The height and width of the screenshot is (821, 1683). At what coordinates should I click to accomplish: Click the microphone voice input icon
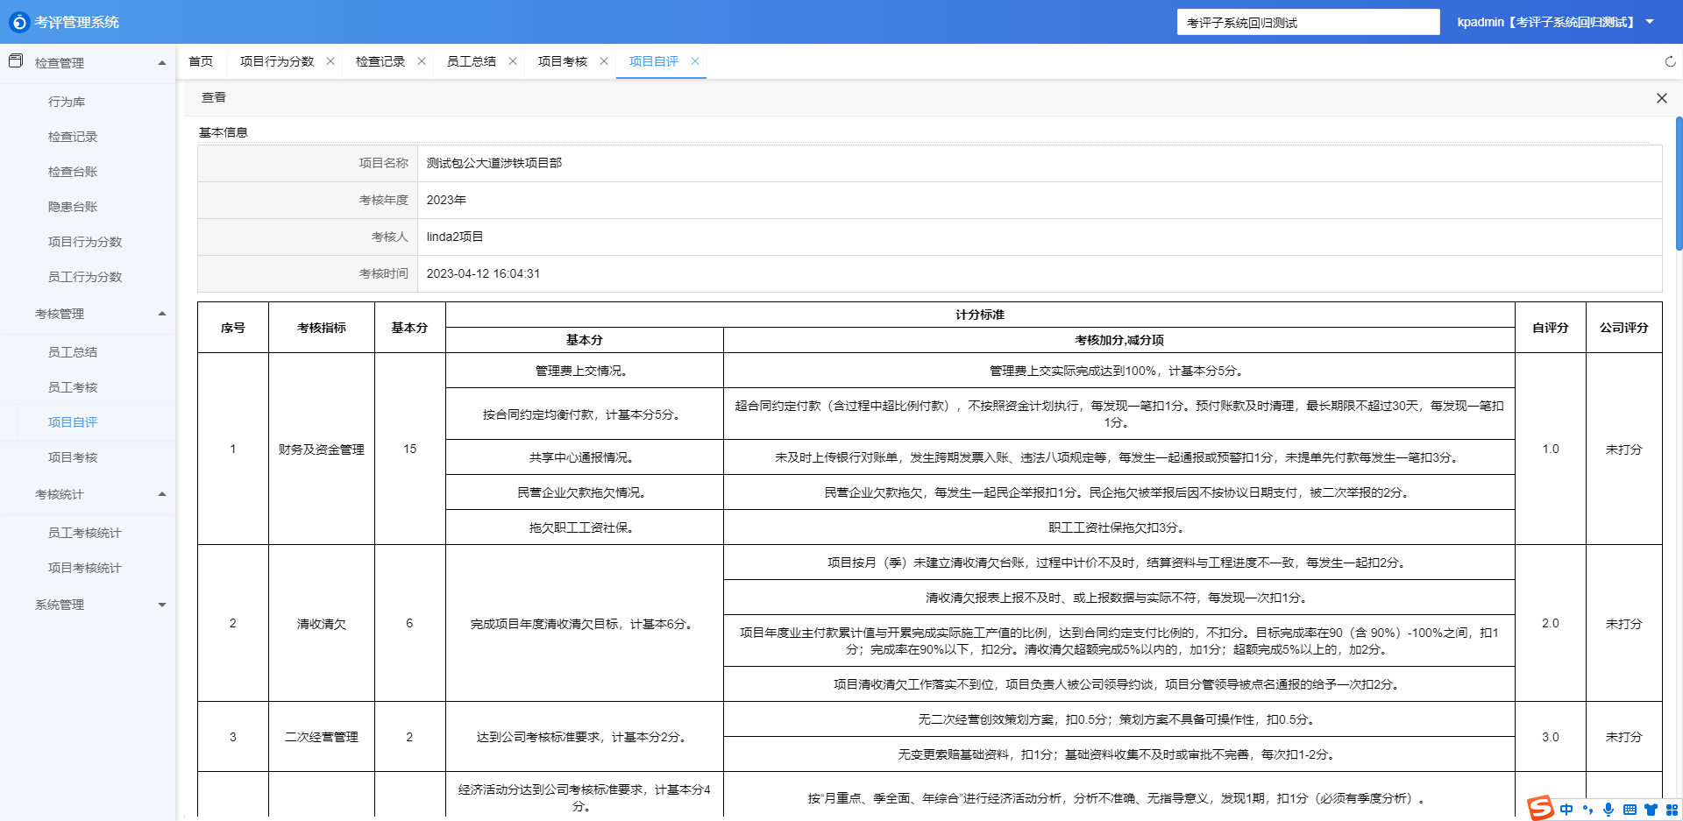pyautogui.click(x=1608, y=810)
